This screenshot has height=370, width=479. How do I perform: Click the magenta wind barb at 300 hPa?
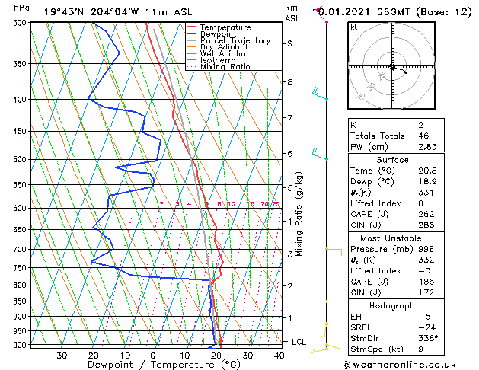pos(322,15)
